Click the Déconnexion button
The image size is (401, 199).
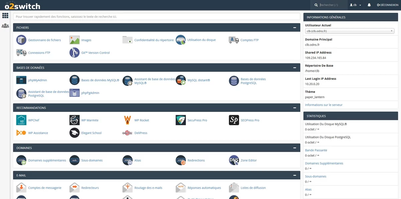[x=388, y=5]
